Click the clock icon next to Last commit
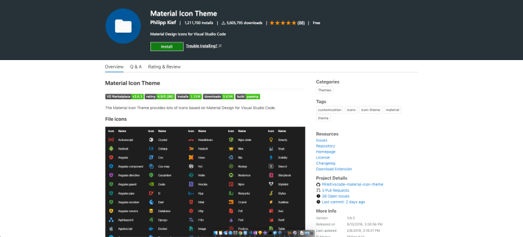 coord(318,202)
